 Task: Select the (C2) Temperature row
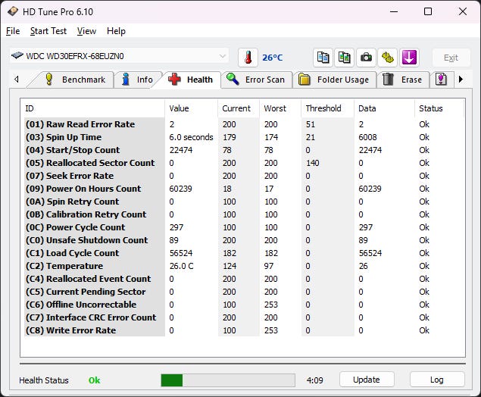pyautogui.click(x=244, y=266)
